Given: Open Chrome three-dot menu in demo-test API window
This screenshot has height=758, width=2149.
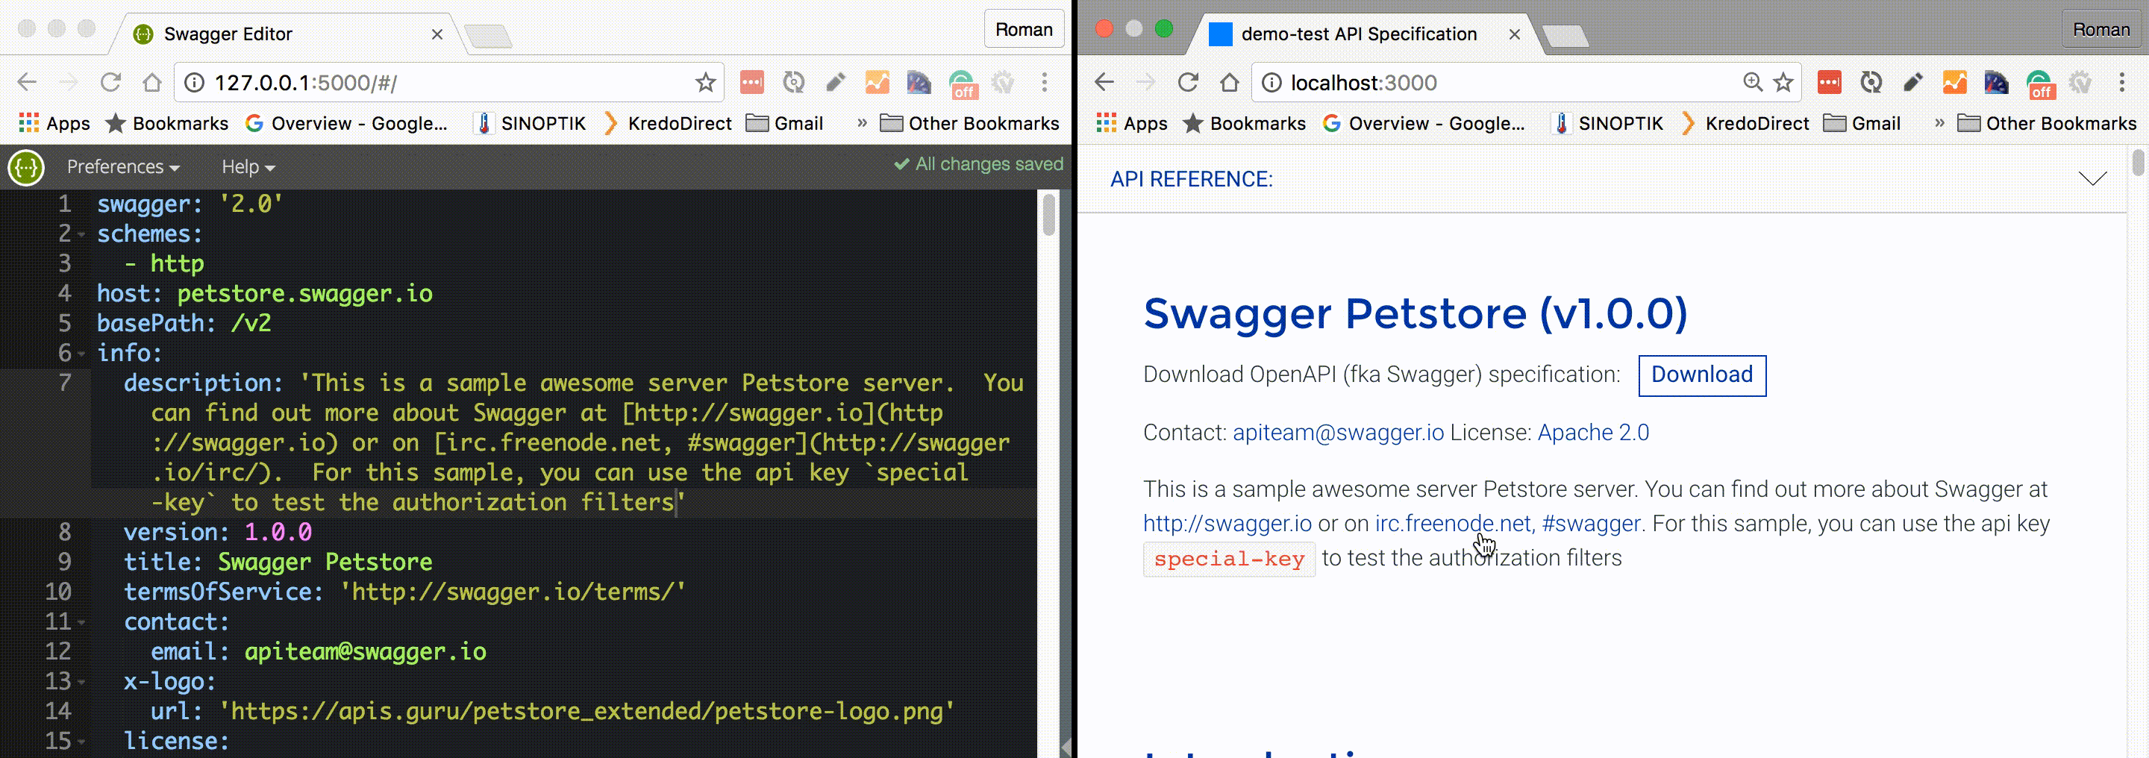Looking at the screenshot, I should (2122, 83).
